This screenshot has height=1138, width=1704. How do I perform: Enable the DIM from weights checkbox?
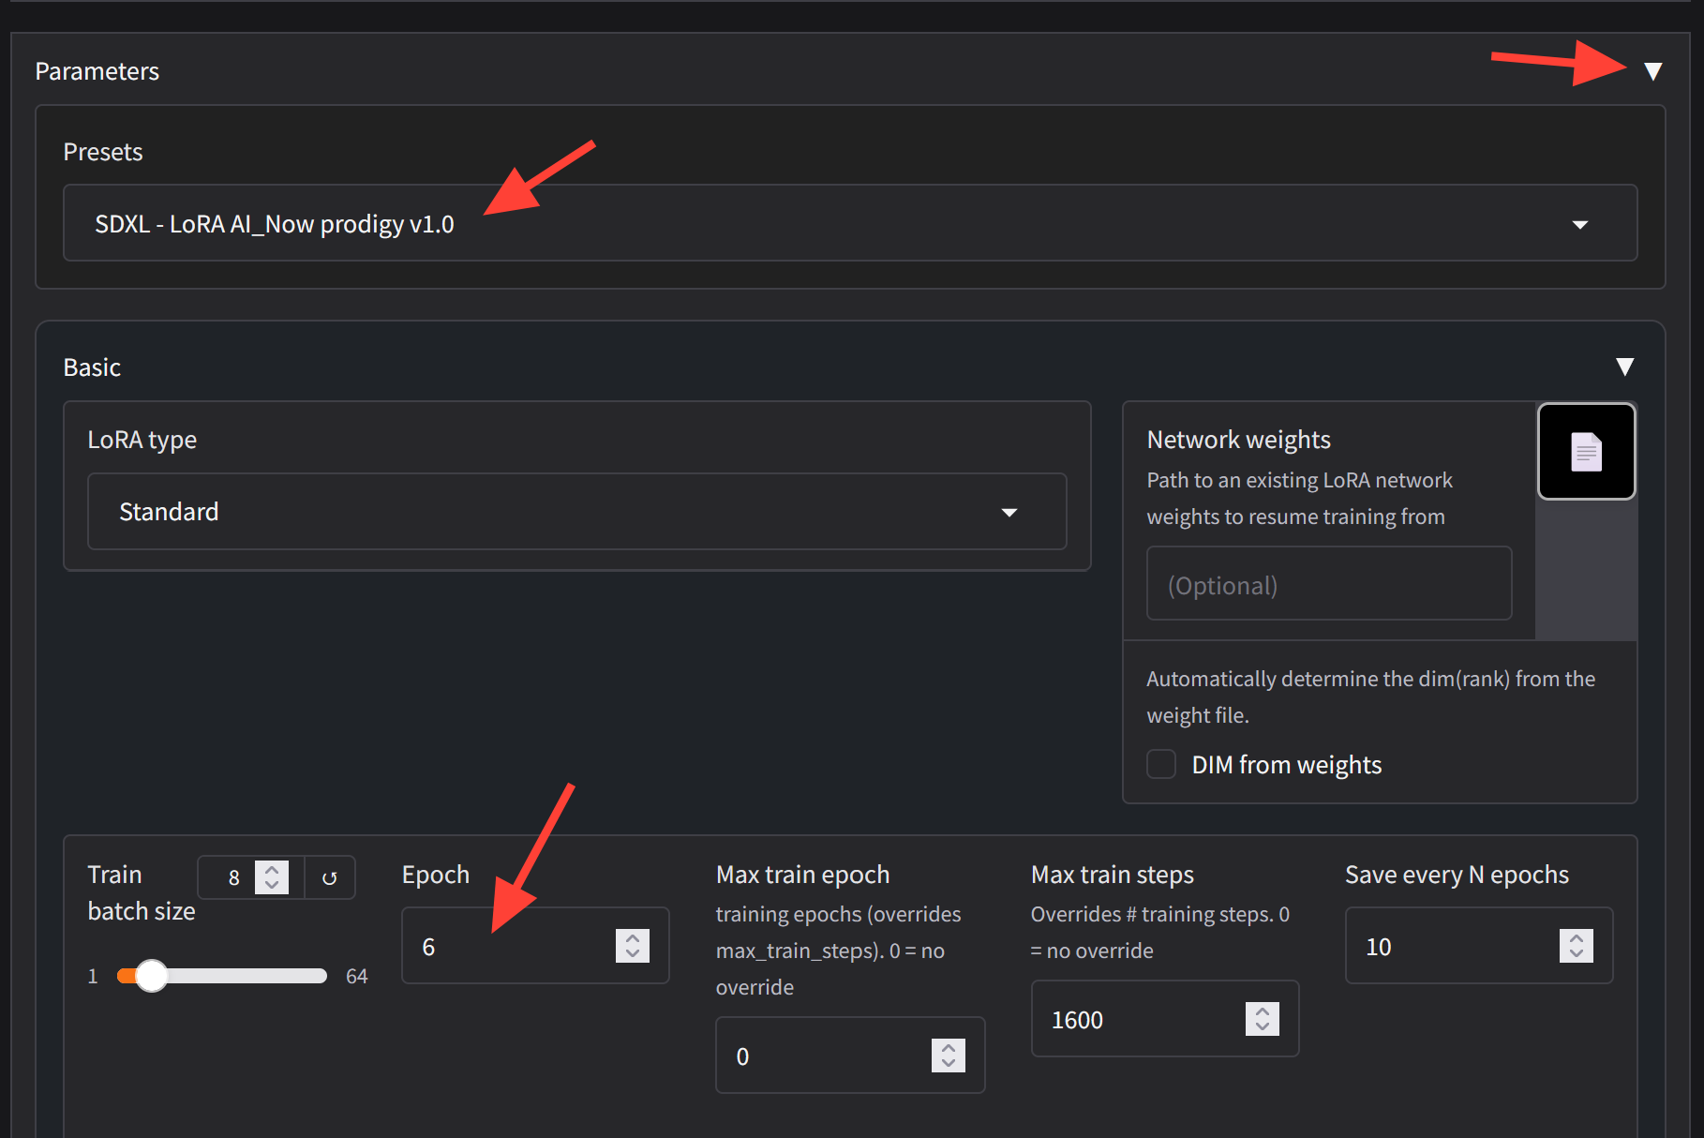[1161, 764]
